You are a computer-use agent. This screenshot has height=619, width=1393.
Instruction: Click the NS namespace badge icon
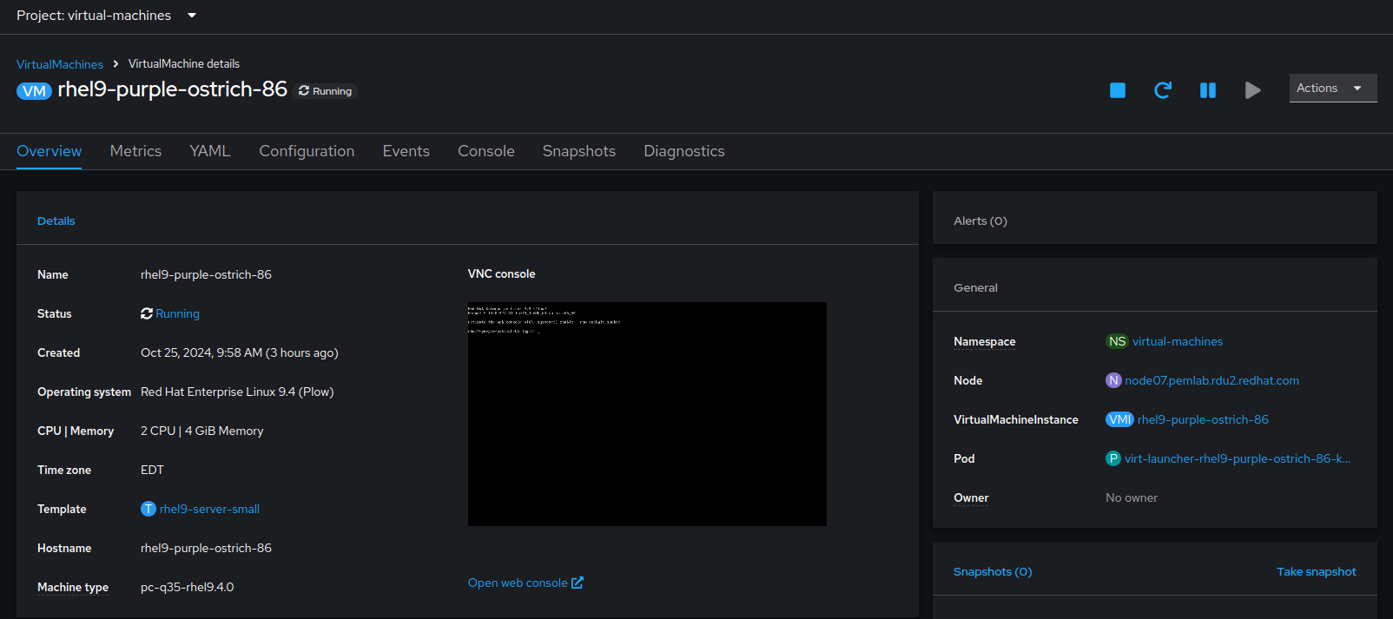pos(1117,341)
